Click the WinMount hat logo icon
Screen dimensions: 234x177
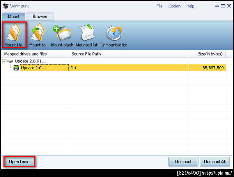[5, 6]
